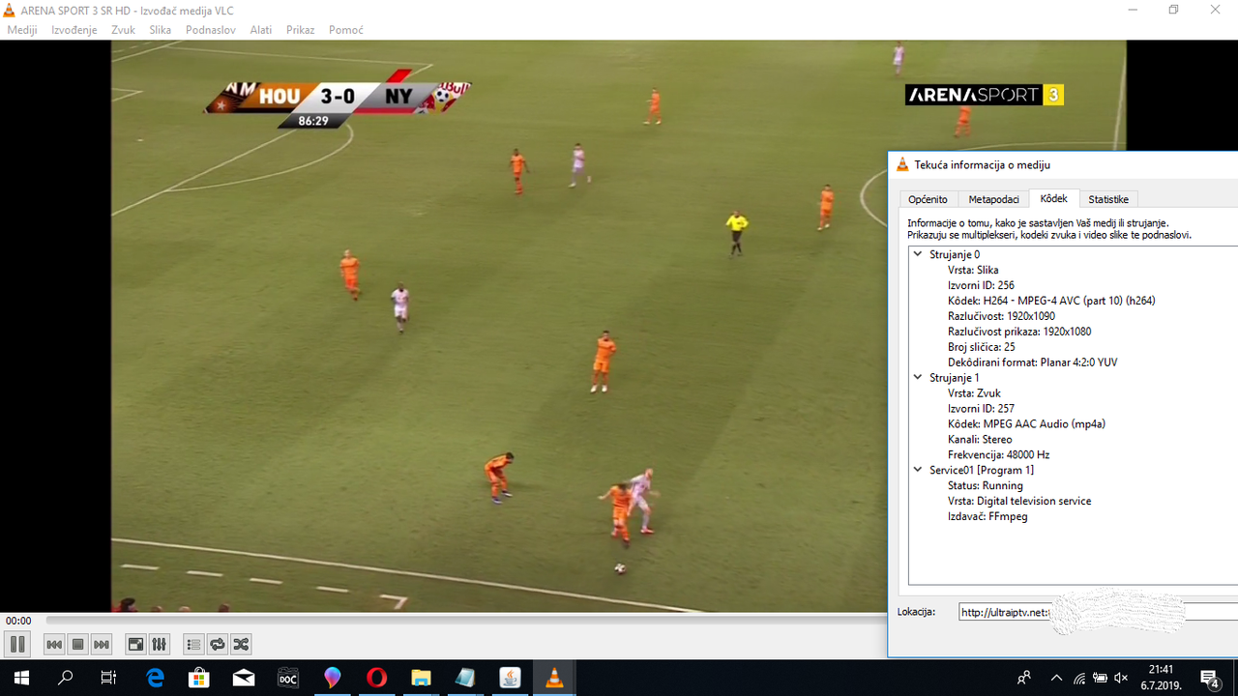
Task: Skip to previous media item
Action: click(54, 645)
